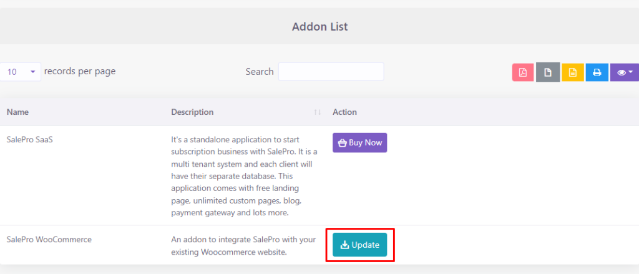Click the Description column header
Viewport: 639px width, 274px height.
click(192, 112)
